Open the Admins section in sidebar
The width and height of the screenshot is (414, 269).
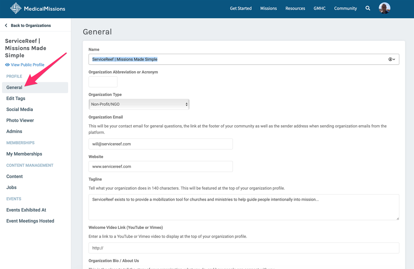(14, 131)
